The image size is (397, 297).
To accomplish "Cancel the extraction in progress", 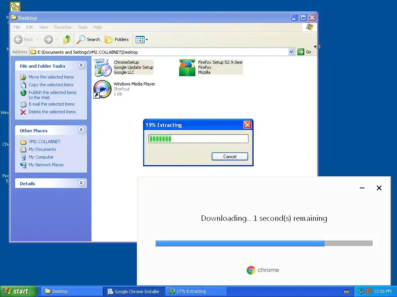I will tap(230, 157).
